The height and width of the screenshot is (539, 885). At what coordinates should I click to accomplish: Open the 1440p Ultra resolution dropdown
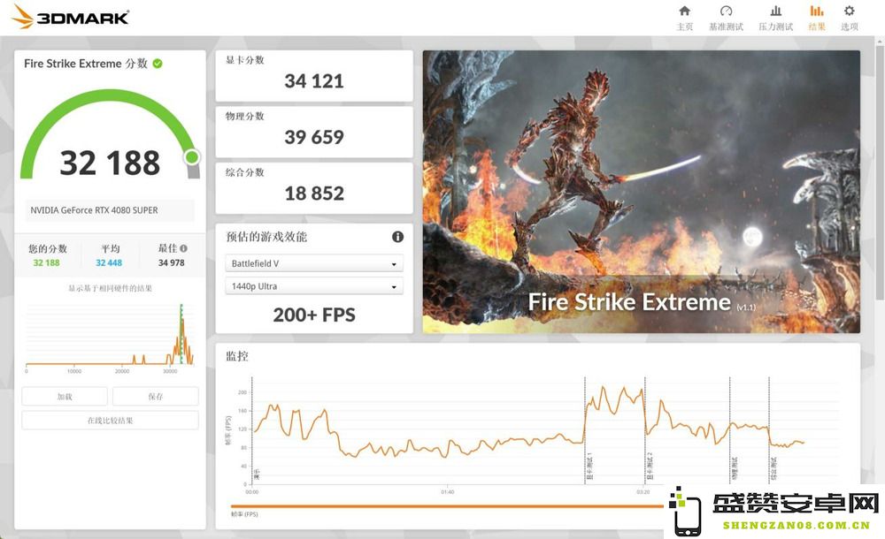click(x=314, y=286)
